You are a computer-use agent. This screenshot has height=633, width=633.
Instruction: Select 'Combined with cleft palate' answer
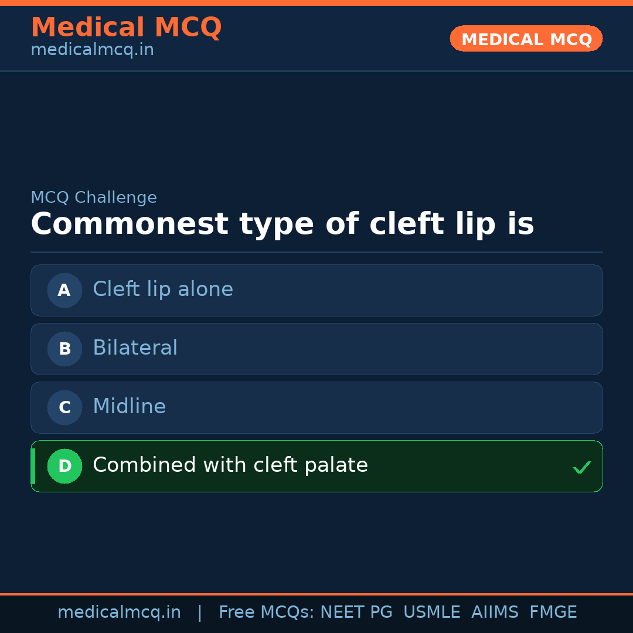click(x=230, y=465)
